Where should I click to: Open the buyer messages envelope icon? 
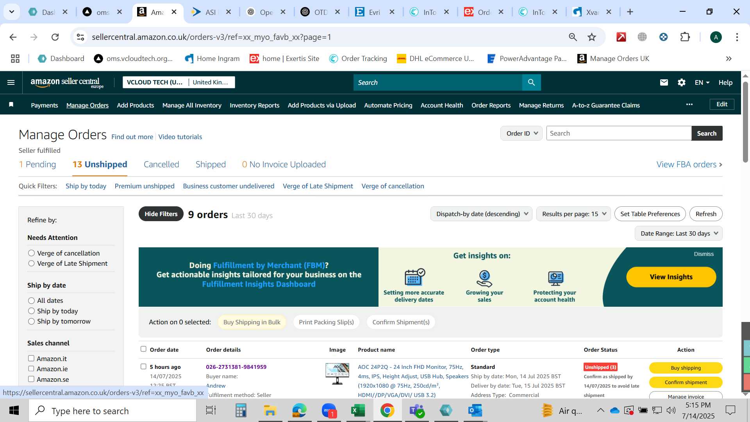(664, 82)
